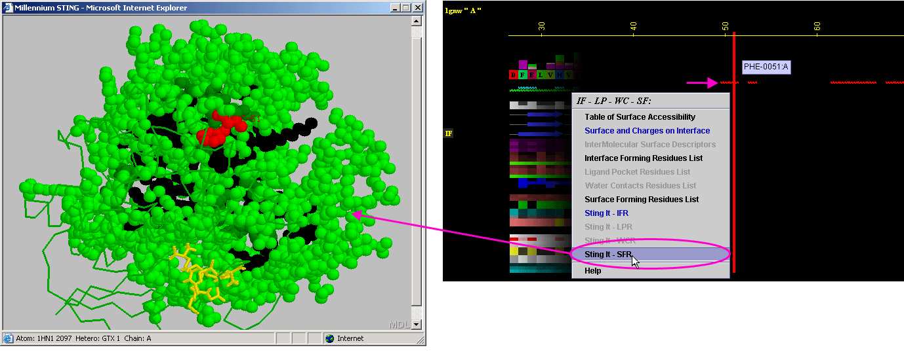Click the 'IF - LP - WC - SF:' menu header

point(613,101)
